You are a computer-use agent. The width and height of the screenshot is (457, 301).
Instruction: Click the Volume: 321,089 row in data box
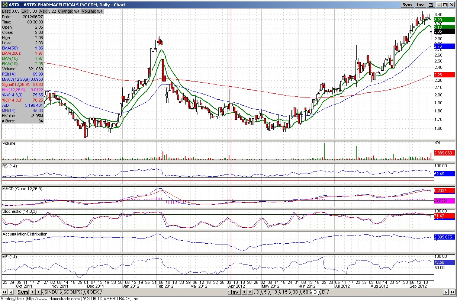coord(23,69)
